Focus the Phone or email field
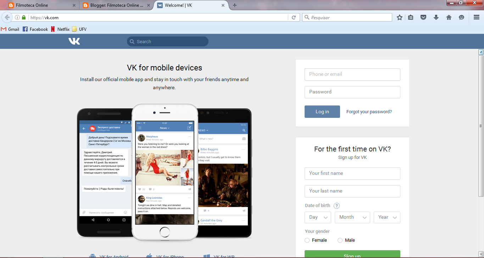 tap(352, 74)
